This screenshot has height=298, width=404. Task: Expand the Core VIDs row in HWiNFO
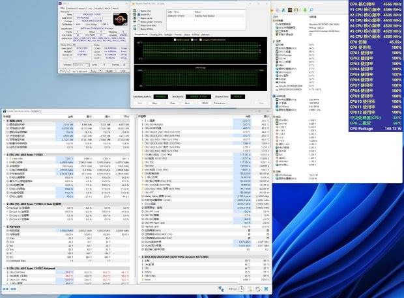coord(7,159)
